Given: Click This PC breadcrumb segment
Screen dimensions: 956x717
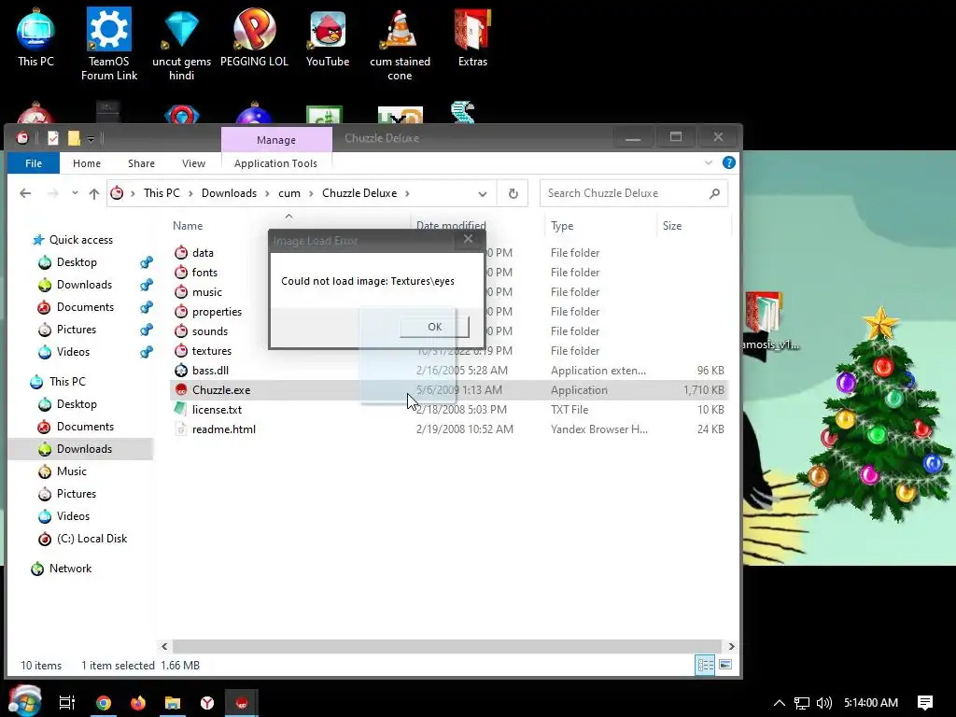Looking at the screenshot, I should 162,193.
